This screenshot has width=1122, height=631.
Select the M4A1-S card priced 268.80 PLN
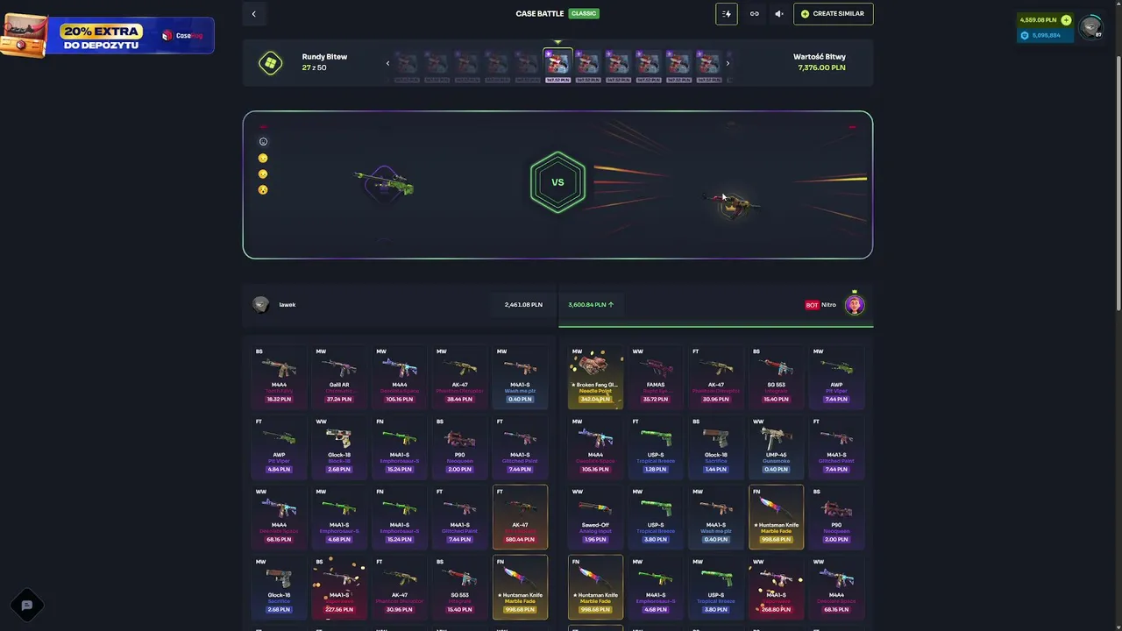point(777,585)
